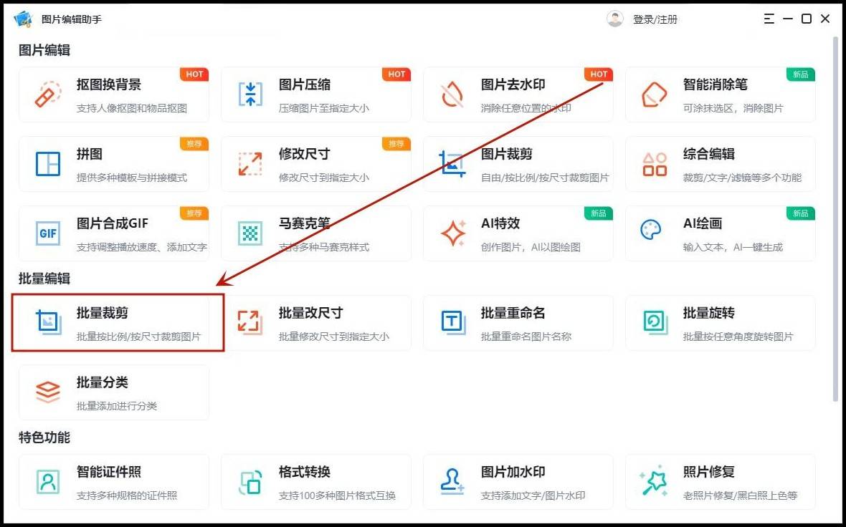Open the 智能消除笔 eraser icon
Screen dimensions: 846x527
click(x=654, y=95)
